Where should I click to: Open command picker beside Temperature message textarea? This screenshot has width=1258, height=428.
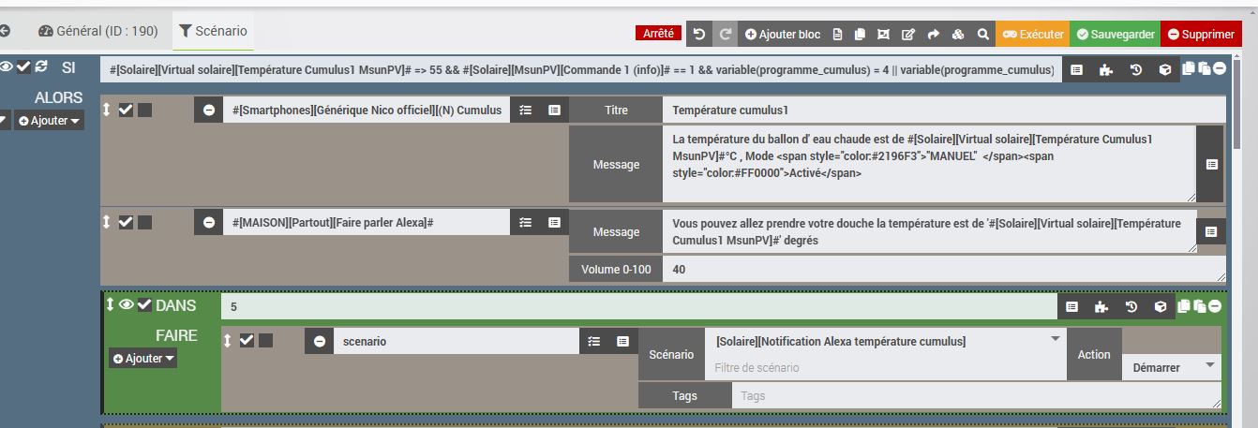pos(1211,164)
